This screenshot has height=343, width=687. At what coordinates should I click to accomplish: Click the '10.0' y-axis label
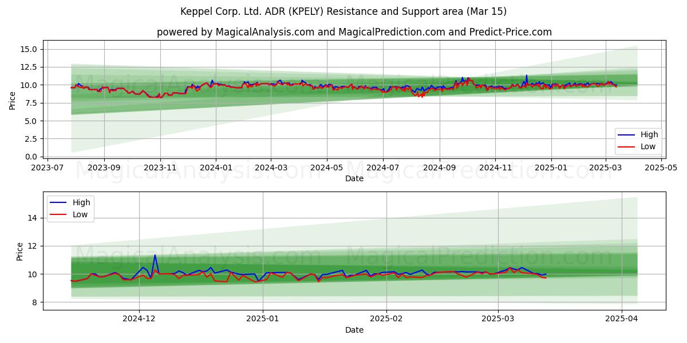[x=30, y=85]
